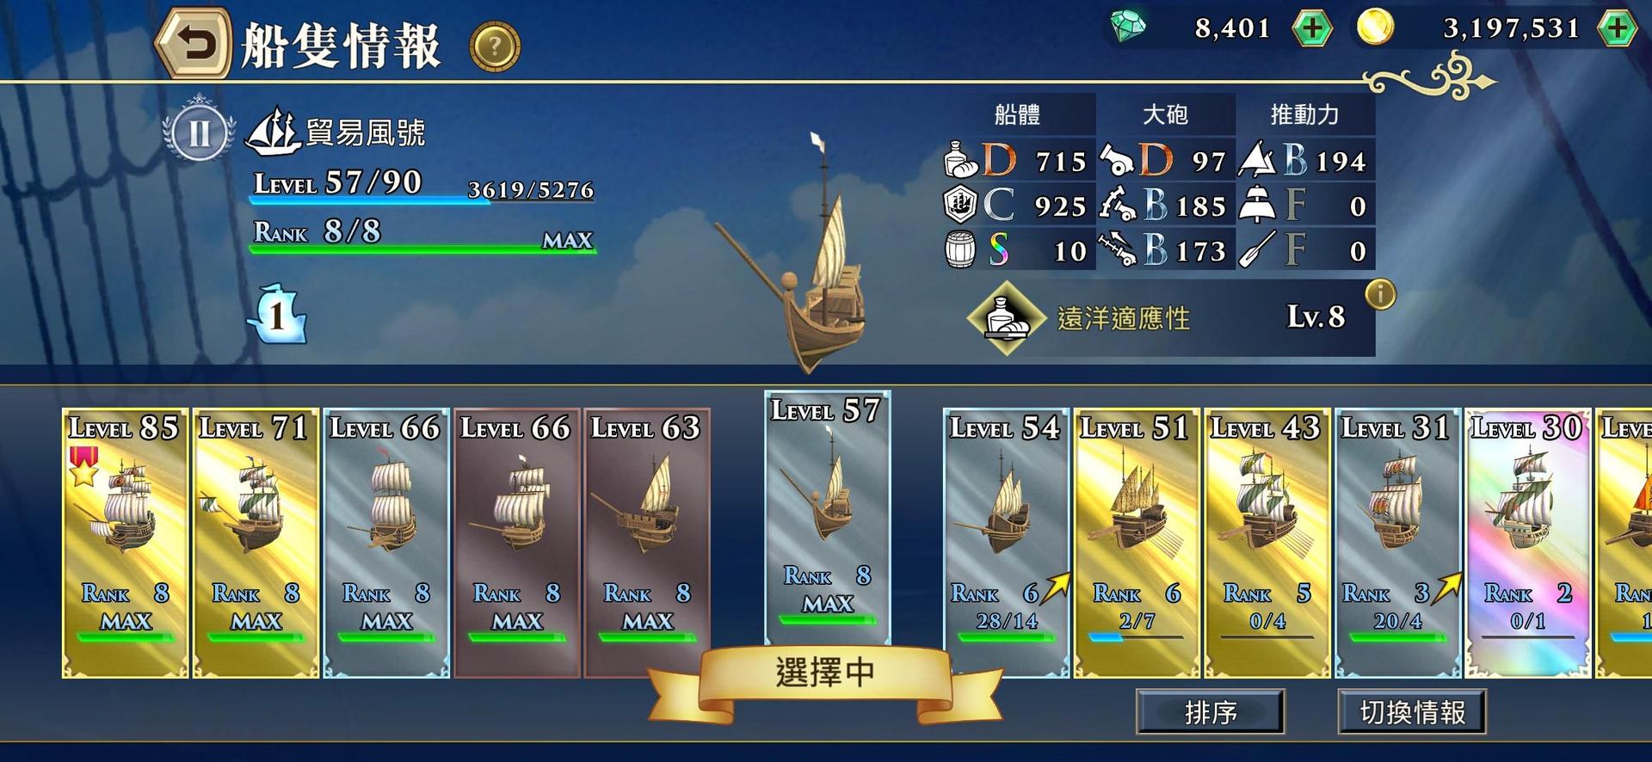The height and width of the screenshot is (762, 1652).
Task: Click the 船體 hull stats header
Action: point(1017,114)
